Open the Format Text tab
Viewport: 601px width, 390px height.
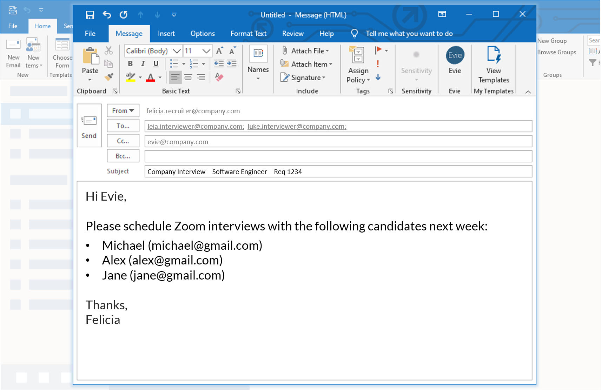click(248, 34)
